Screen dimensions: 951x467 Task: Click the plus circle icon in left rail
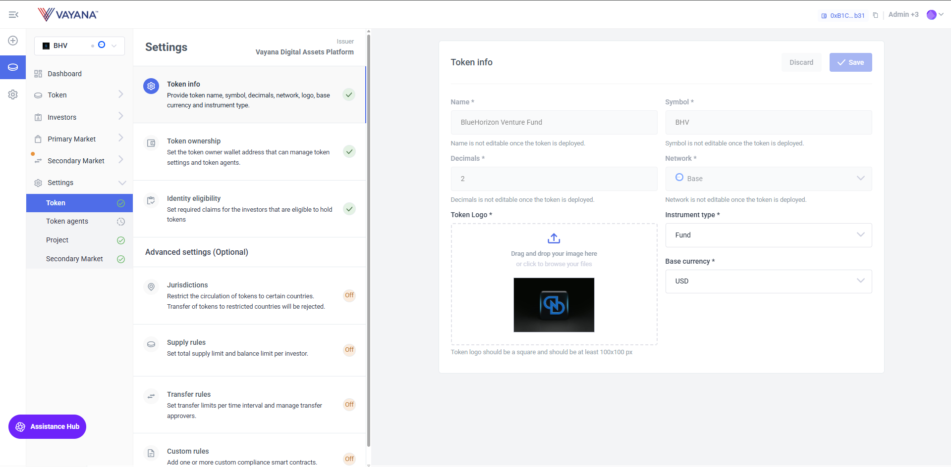point(13,41)
